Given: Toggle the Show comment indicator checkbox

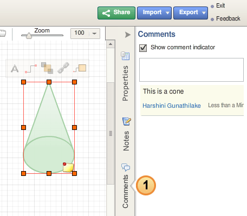Looking at the screenshot, I should pyautogui.click(x=143, y=48).
